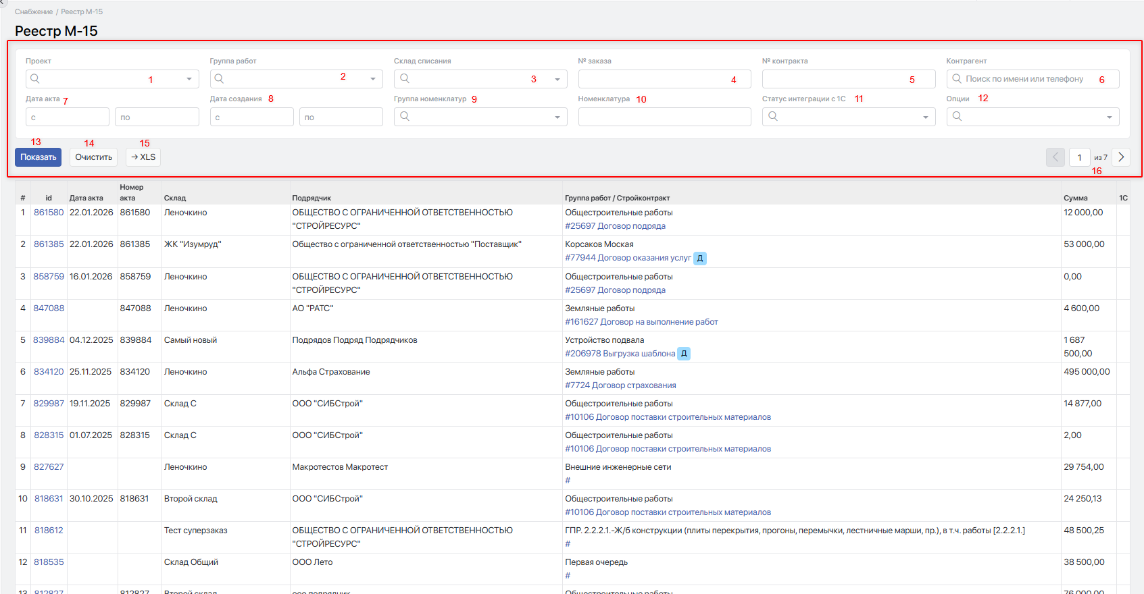
Task: Click the Д badge beside Выгрузка шаблона
Action: 684,354
